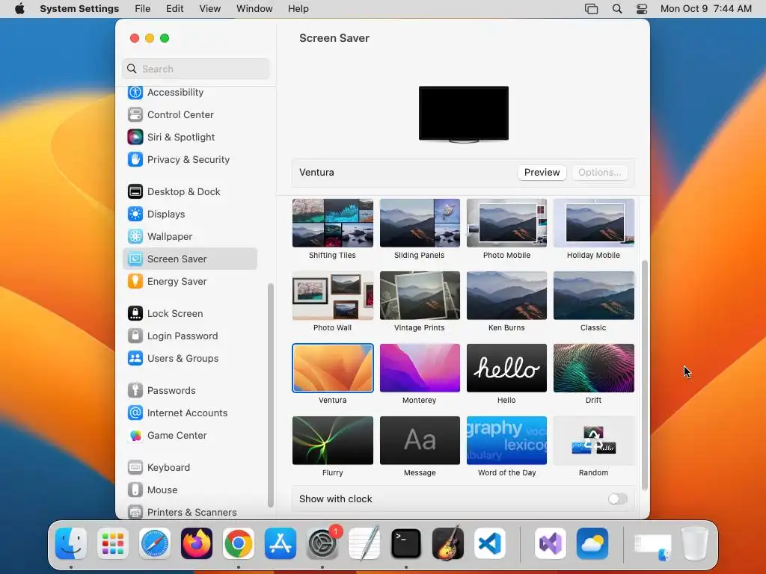Open App Store in the Dock
The image size is (766, 574).
click(281, 543)
